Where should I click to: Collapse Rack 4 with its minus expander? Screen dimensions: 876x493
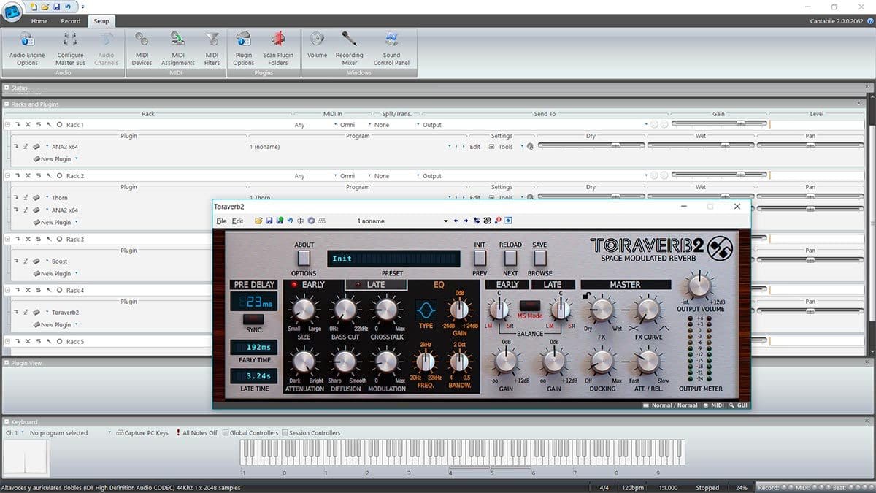coord(7,291)
